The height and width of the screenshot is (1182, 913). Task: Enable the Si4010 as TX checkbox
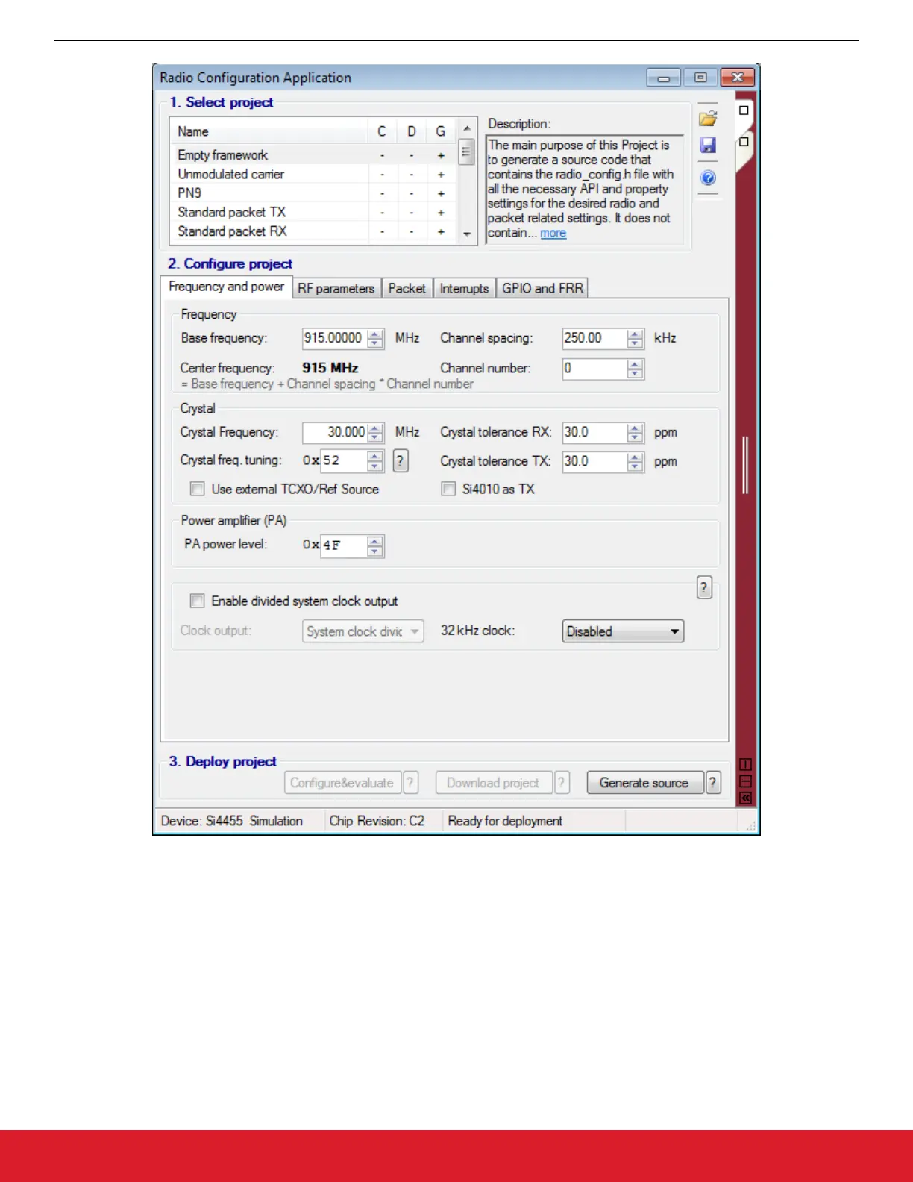pos(448,489)
